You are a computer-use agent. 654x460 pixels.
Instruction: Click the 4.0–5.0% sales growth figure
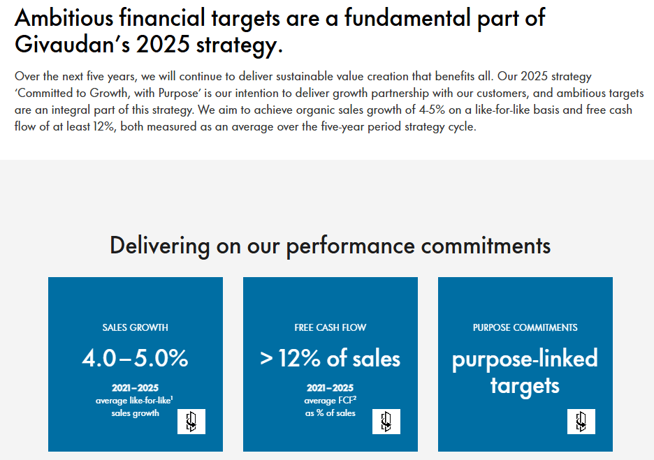135,359
